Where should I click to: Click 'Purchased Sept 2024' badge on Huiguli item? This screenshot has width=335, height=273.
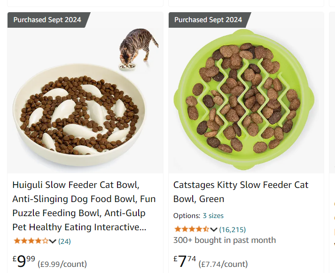tap(47, 20)
